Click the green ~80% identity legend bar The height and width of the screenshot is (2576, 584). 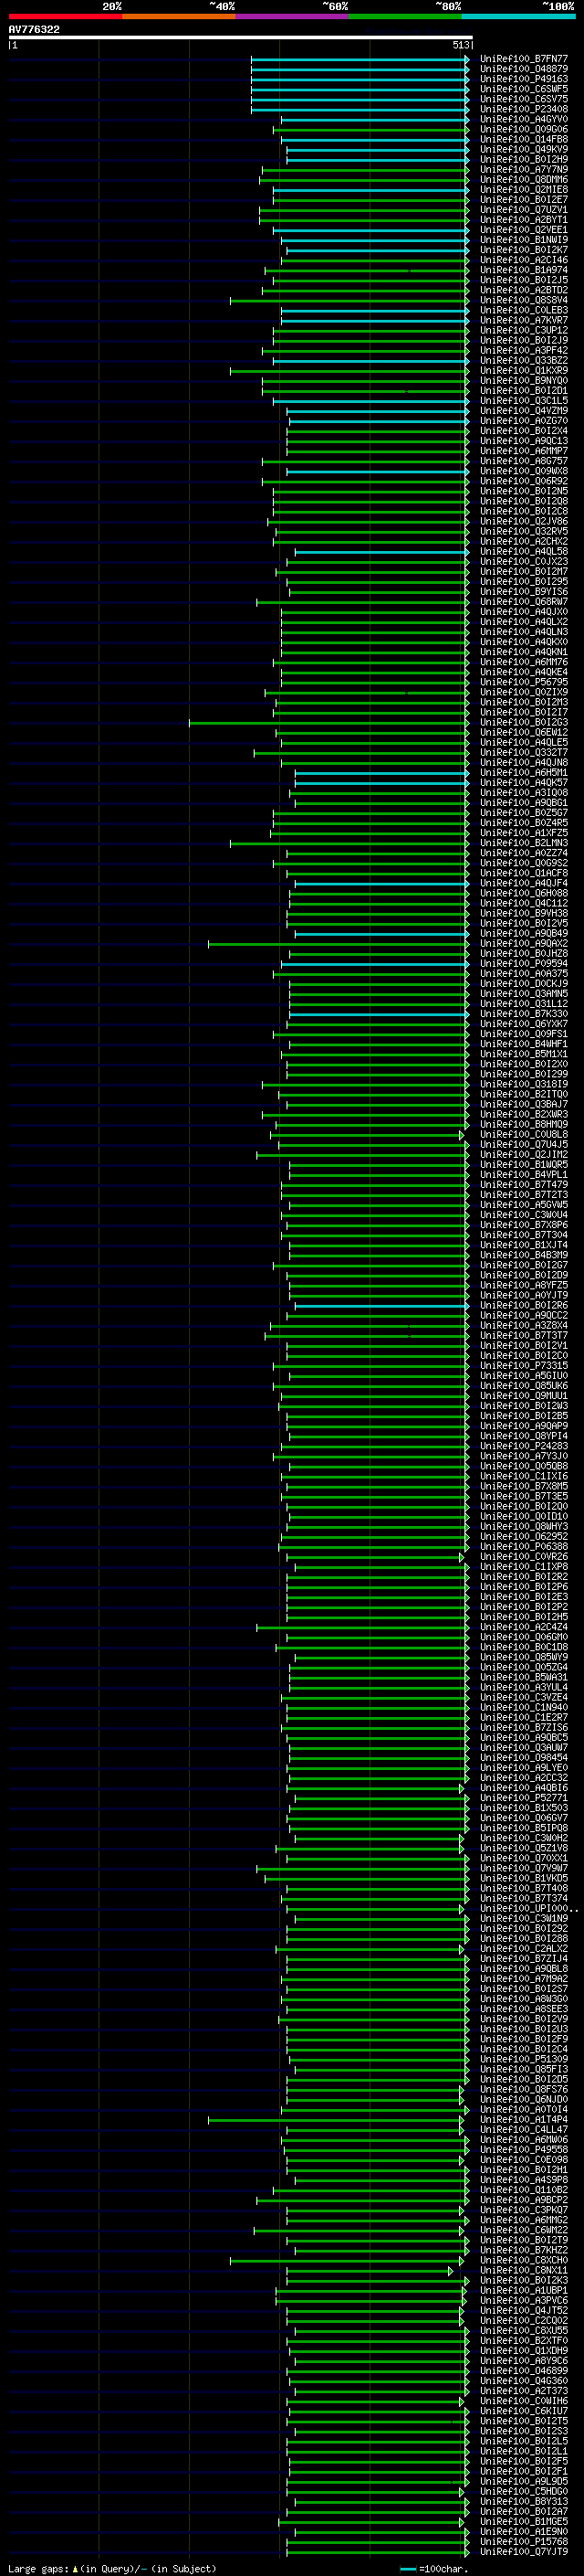coord(405,16)
